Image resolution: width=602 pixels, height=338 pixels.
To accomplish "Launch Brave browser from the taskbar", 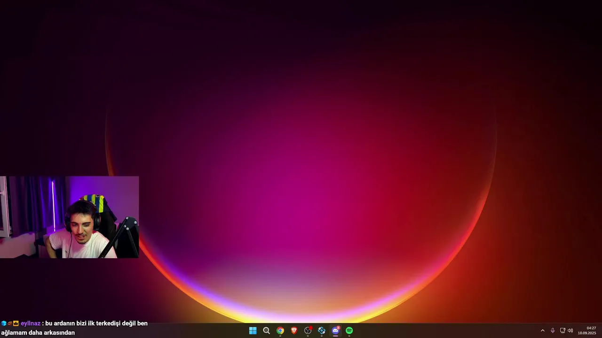I will click(294, 330).
